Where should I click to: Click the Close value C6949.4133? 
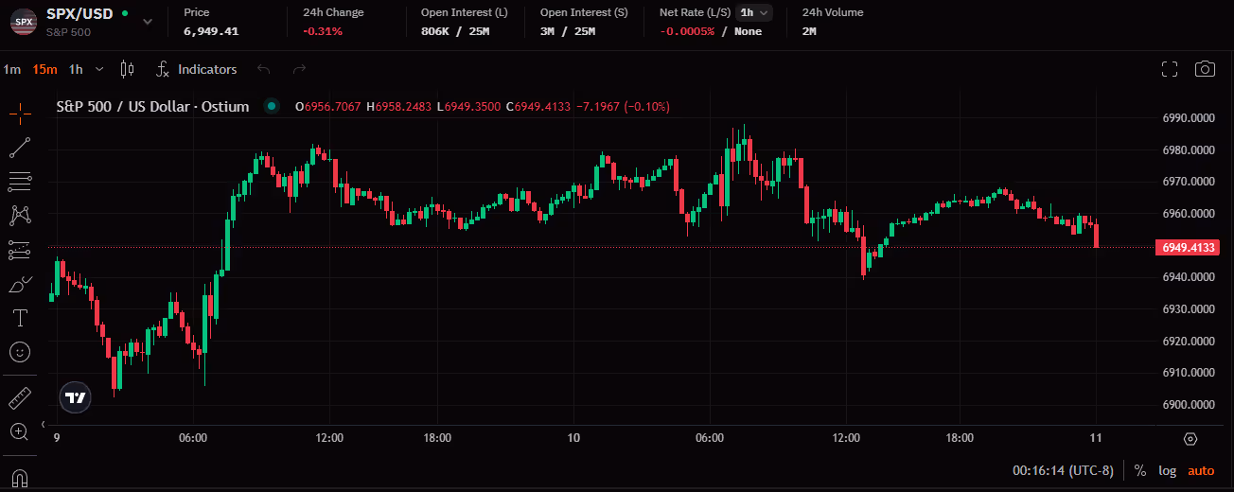[x=538, y=106]
